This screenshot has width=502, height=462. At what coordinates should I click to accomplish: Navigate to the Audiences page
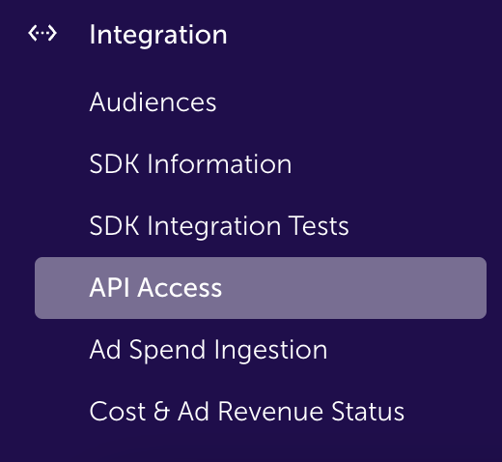(x=153, y=102)
